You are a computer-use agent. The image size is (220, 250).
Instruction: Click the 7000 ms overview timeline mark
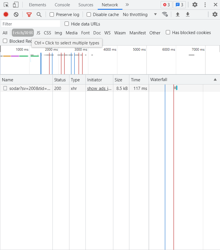click(x=198, y=50)
